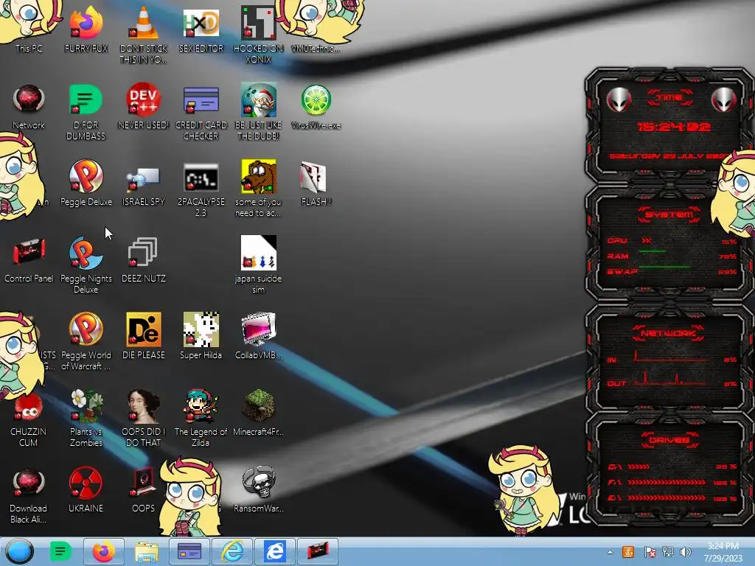Open taskbar clock showing 3:24 PM

(x=723, y=552)
